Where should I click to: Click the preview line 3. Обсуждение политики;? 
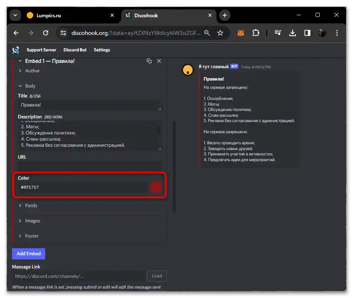click(227, 110)
